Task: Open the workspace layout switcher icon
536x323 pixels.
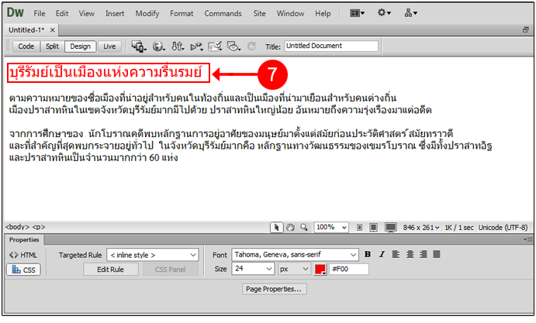Action: click(357, 13)
